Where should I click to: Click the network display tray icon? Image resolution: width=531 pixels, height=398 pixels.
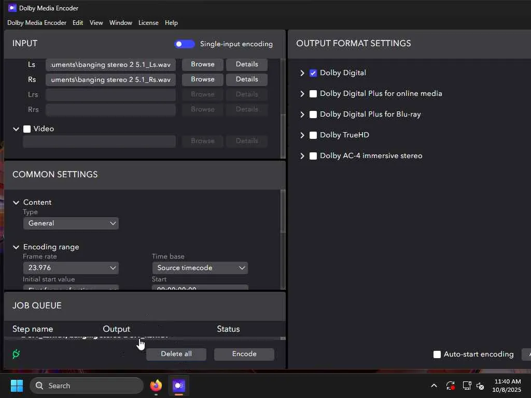click(x=467, y=386)
